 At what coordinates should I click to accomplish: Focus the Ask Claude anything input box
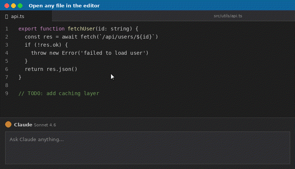click(147, 148)
